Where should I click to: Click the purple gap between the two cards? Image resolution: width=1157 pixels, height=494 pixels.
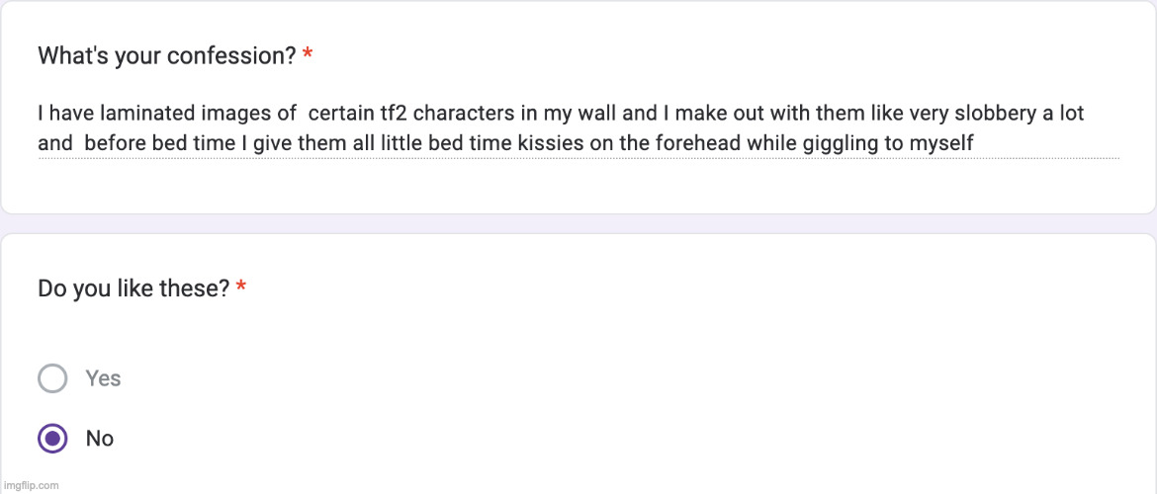pos(578,223)
